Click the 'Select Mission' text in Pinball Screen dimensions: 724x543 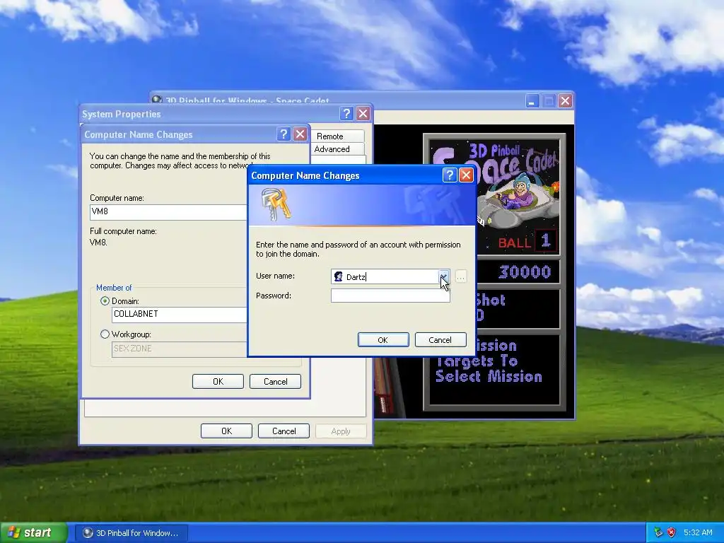(489, 376)
